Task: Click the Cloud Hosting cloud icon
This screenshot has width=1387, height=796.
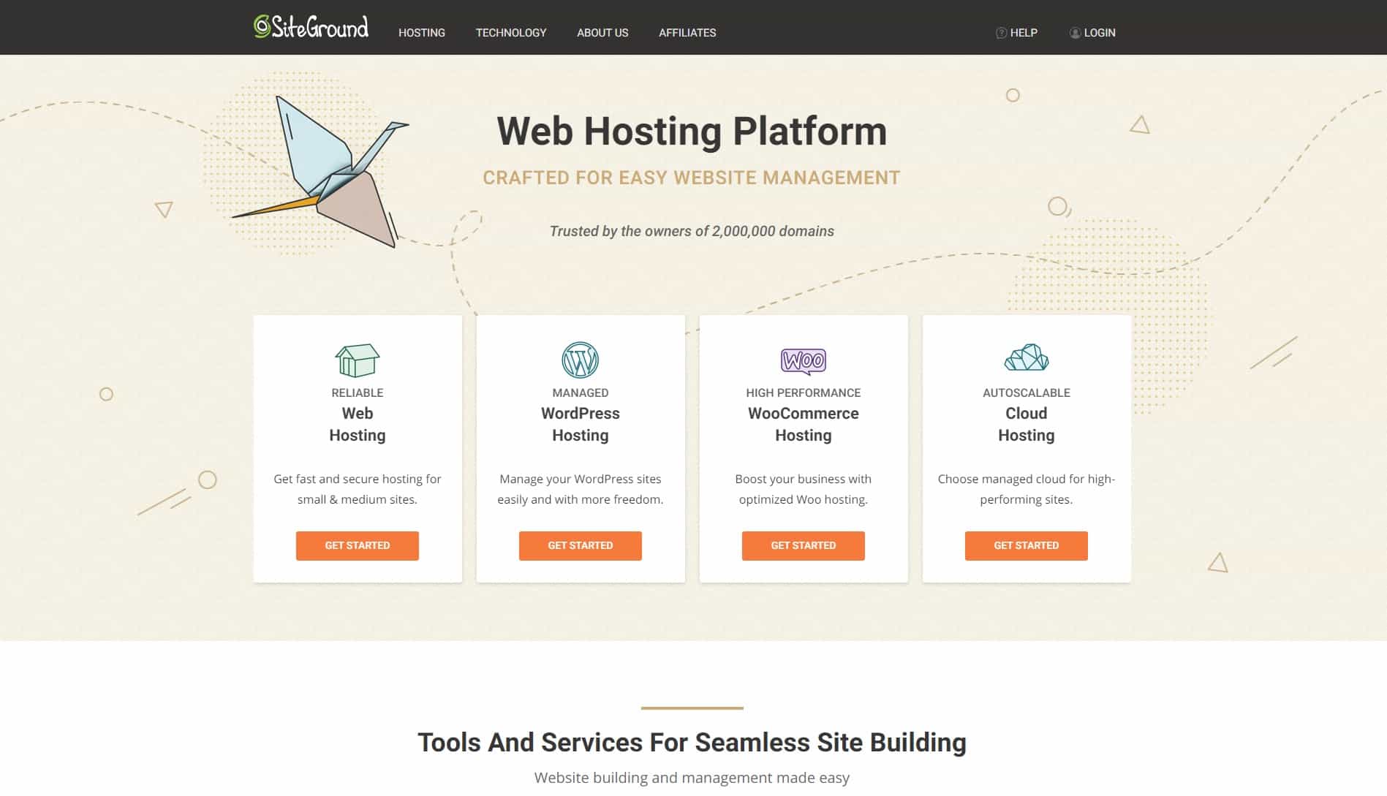Action: pyautogui.click(x=1027, y=357)
